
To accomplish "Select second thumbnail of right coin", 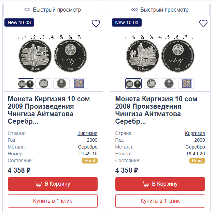I will click(x=151, y=83).
